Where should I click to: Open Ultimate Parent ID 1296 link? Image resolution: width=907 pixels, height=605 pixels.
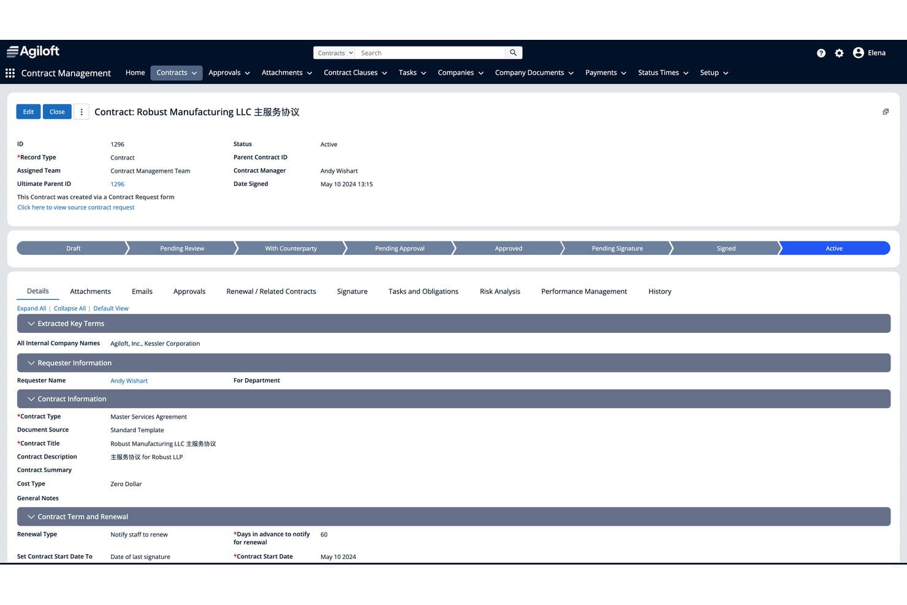(118, 185)
